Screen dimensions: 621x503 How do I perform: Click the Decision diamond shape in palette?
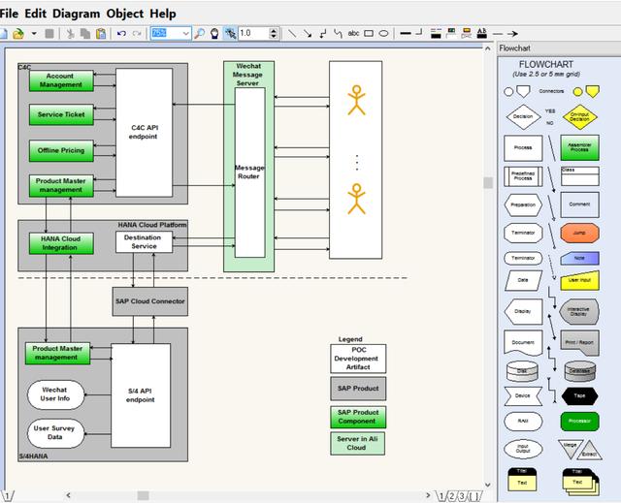click(523, 117)
